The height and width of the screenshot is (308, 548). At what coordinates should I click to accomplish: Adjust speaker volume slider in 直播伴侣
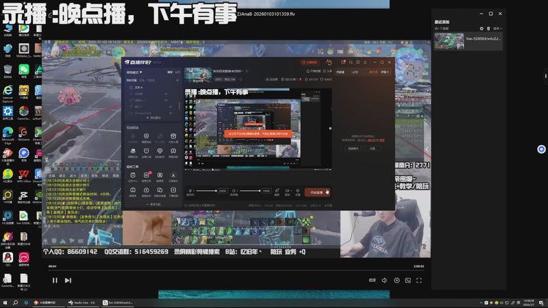[249, 191]
